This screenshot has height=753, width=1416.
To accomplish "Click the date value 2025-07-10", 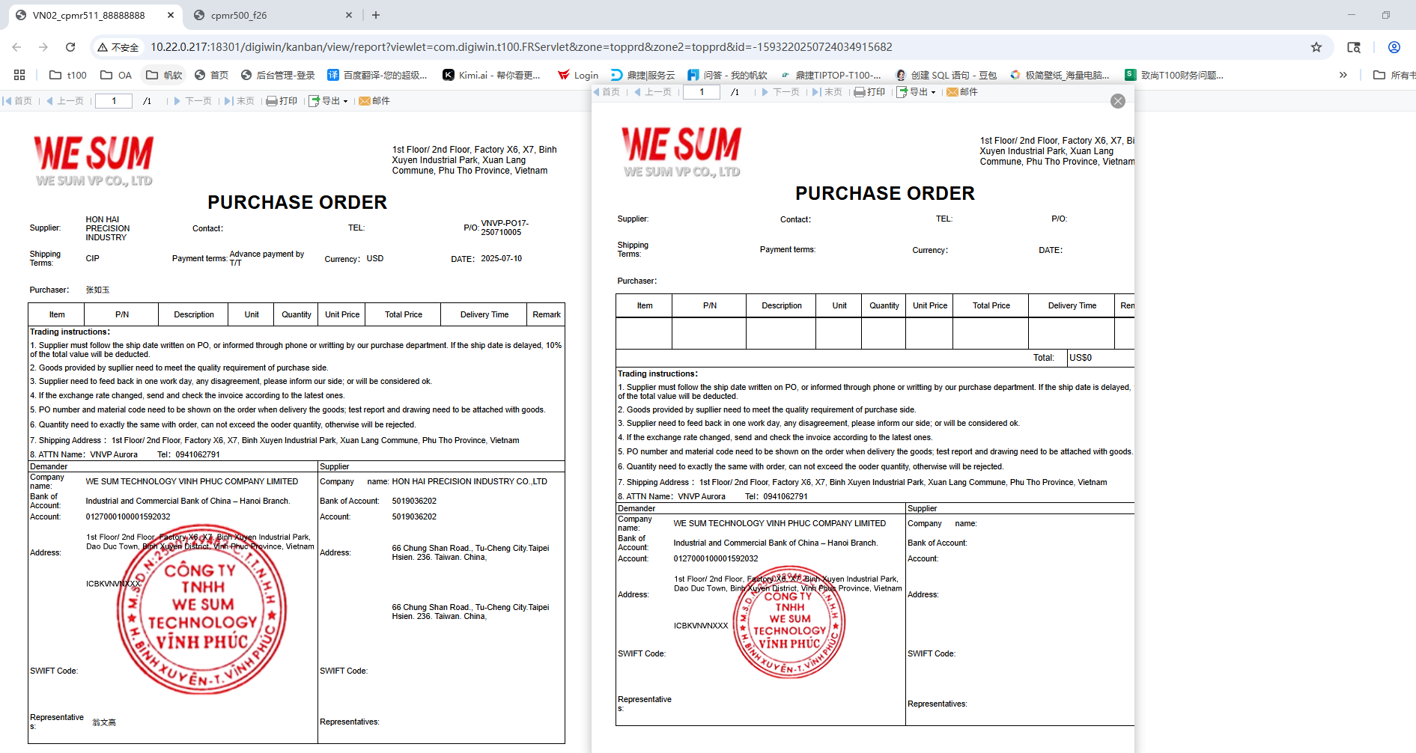I will click(x=501, y=258).
